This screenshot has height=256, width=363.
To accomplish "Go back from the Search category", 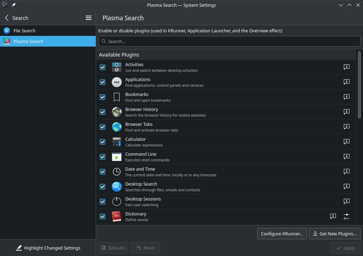I will [7, 18].
